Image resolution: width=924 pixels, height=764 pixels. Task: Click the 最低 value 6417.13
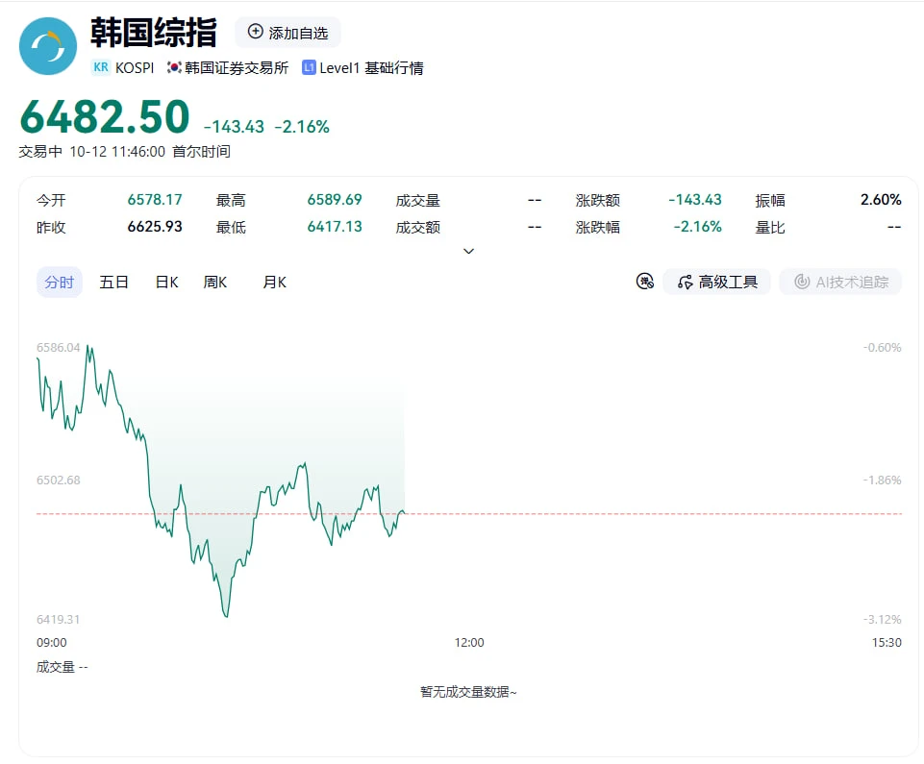pyautogui.click(x=335, y=227)
